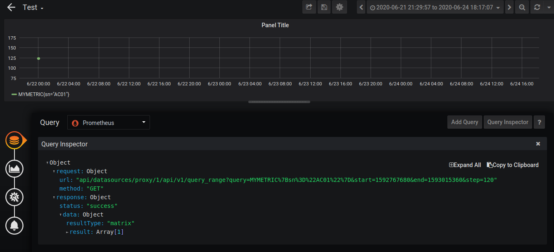Click the 6/24 16:00 x-axis label
The width and height of the screenshot is (554, 252).
(522, 84)
